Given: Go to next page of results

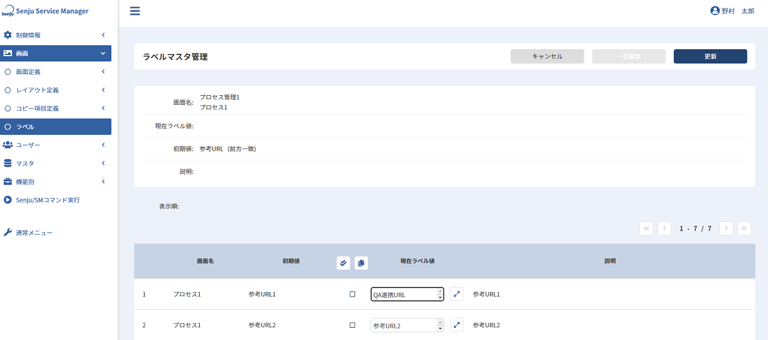Looking at the screenshot, I should 726,228.
